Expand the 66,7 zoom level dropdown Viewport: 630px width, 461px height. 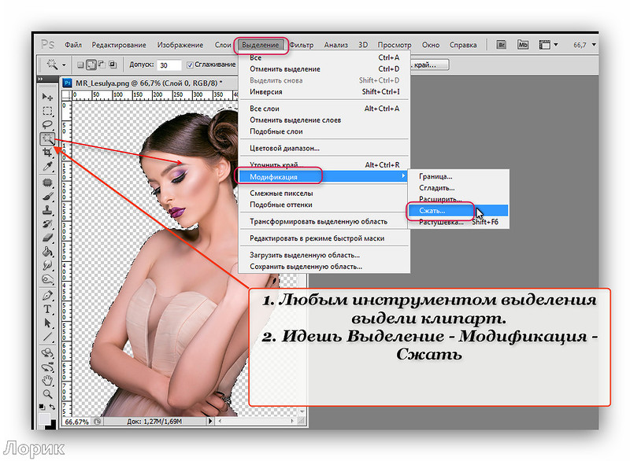(x=594, y=45)
